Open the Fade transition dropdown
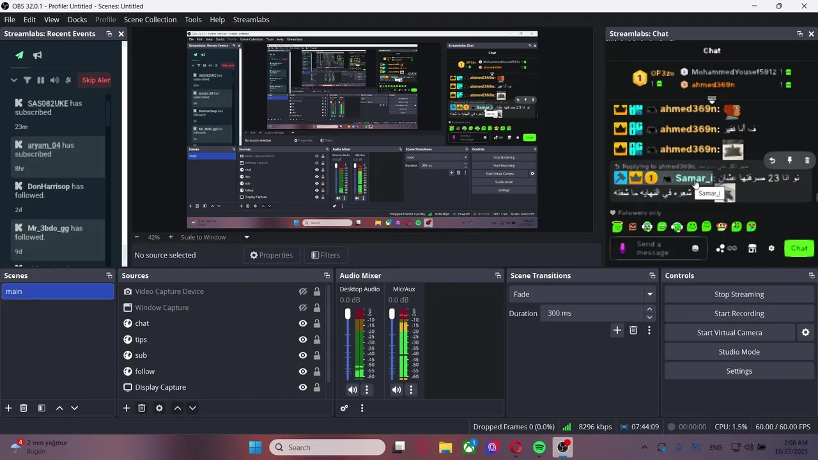 [x=582, y=295]
